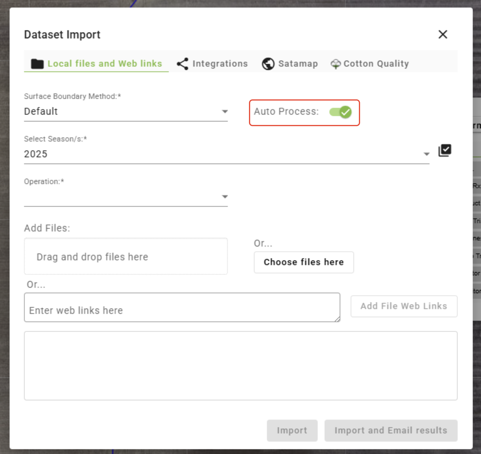Turn off the Auto Process toggle
481x454 pixels.
[340, 112]
